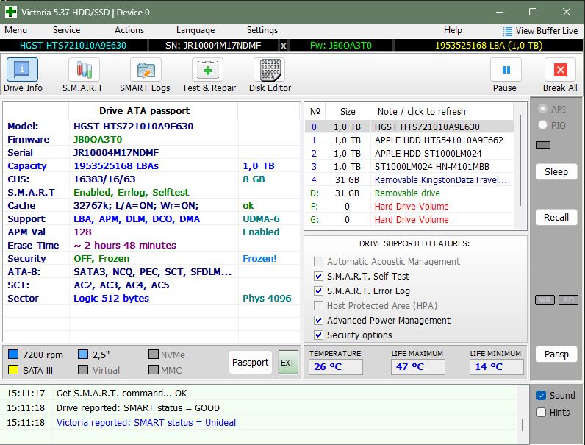Viewport: 585px width, 445px height.
Task: Enable the Hints checkbox
Action: [x=541, y=413]
